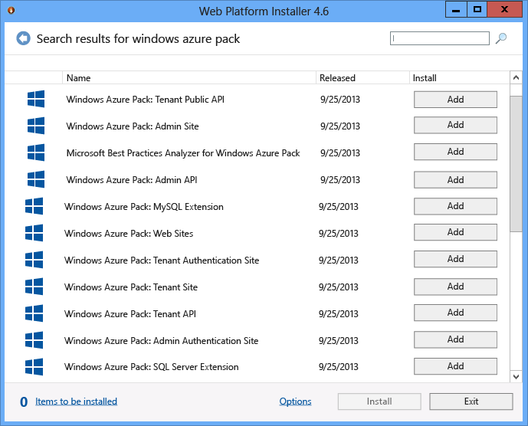
Task: Click the Windows logo beside Admin API
Action: tap(36, 179)
